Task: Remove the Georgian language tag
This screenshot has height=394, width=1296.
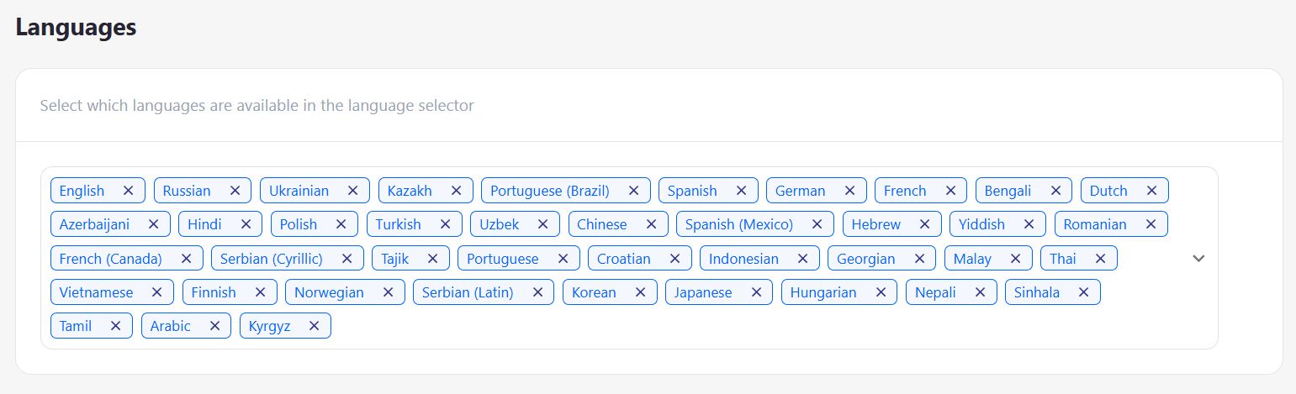Action: [919, 259]
